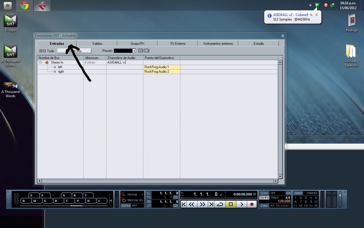Click the left locator L button

149,193
